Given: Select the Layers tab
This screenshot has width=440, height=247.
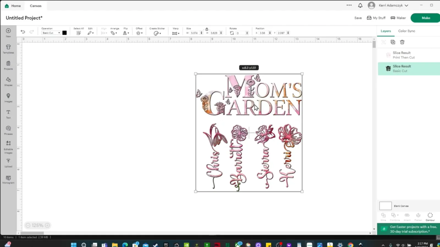Looking at the screenshot, I should pyautogui.click(x=386, y=31).
